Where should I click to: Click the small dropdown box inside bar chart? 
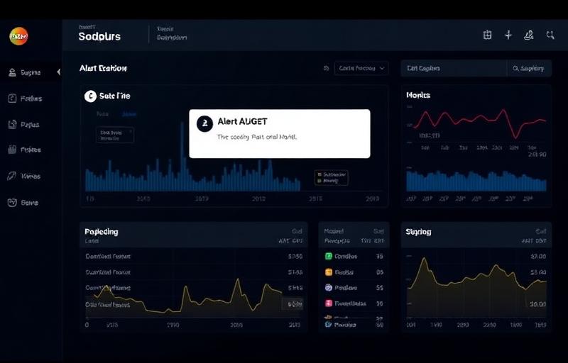tap(114, 135)
